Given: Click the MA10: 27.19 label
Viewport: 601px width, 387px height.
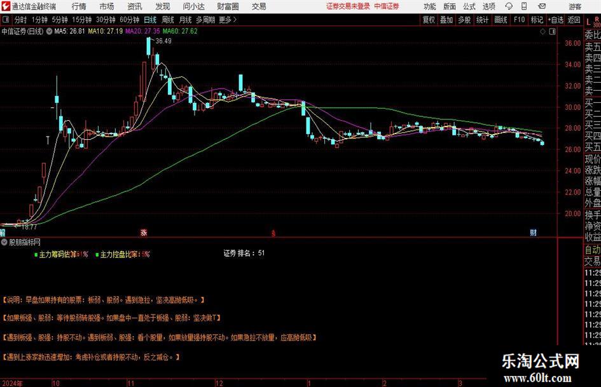Looking at the screenshot, I should pos(106,31).
